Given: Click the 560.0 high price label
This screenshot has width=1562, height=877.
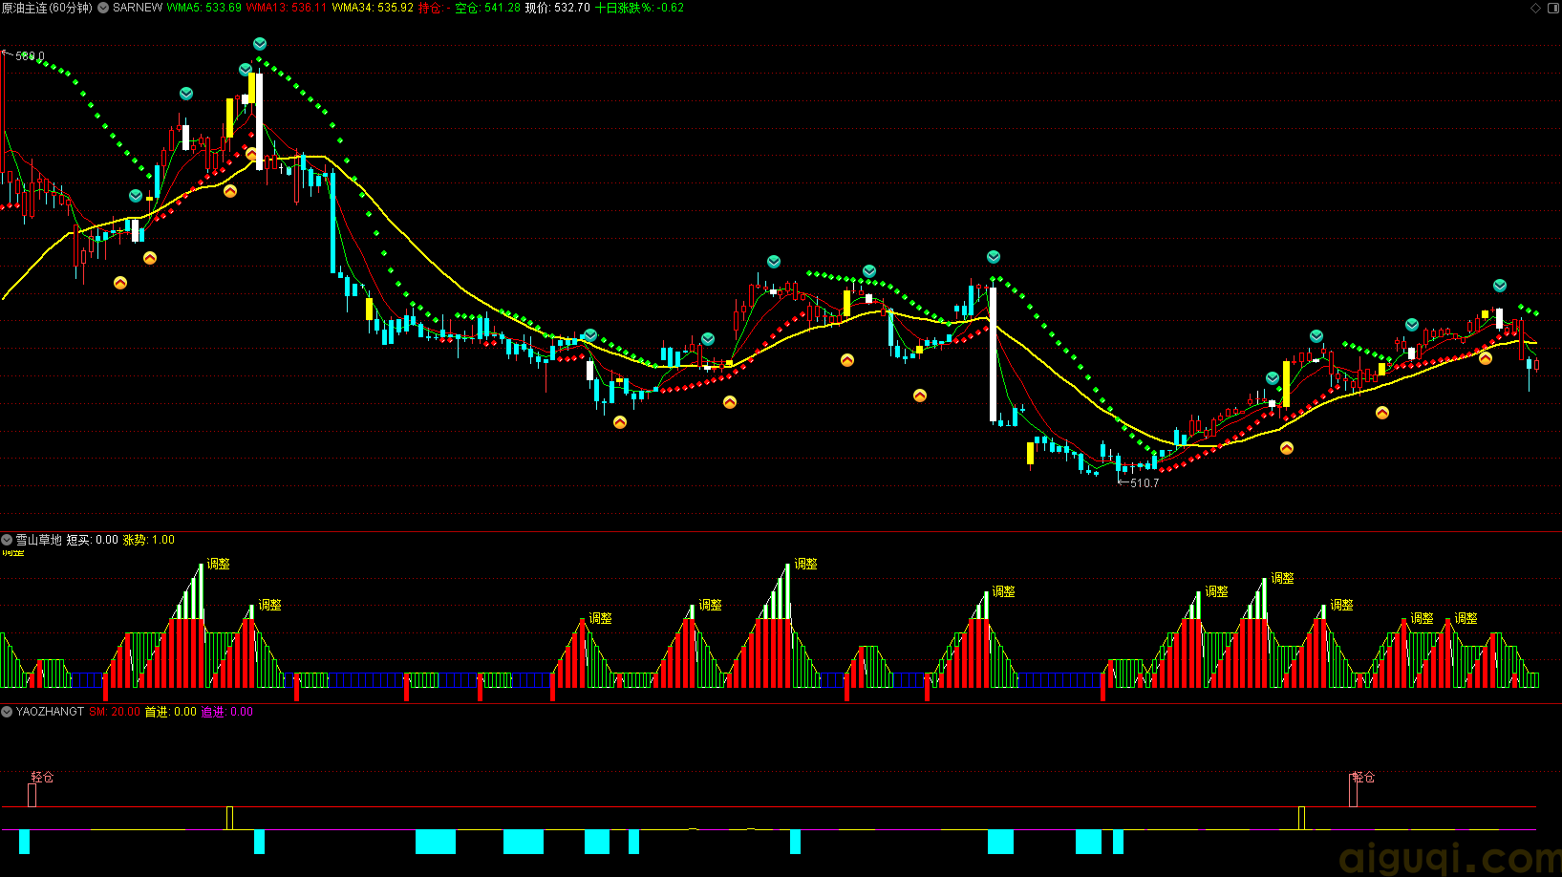Looking at the screenshot, I should [30, 56].
